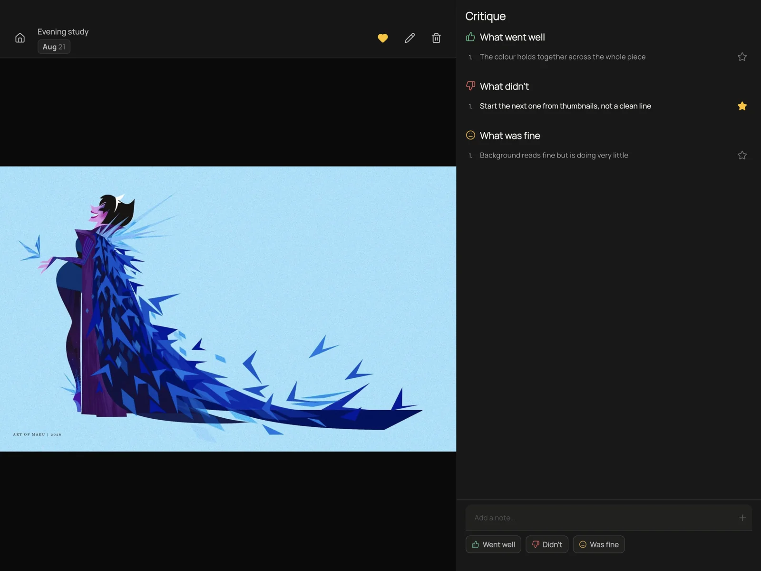Select note about colour holding together
Viewport: 761px width, 571px height.
click(563, 57)
